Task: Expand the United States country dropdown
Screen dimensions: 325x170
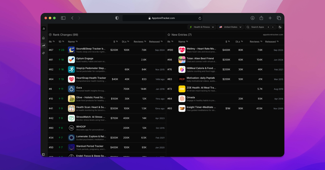Action: [x=230, y=27]
